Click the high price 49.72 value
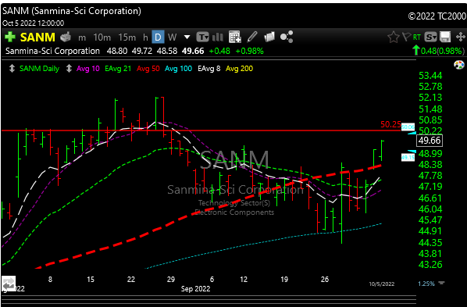467x307 pixels. (x=142, y=52)
